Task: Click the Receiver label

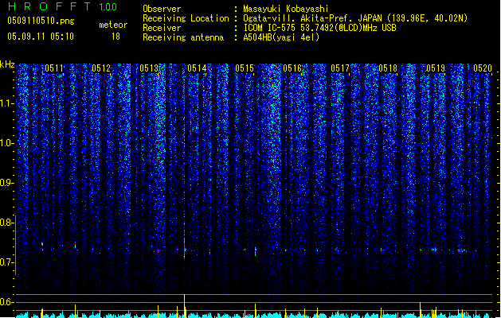Action: coord(162,28)
